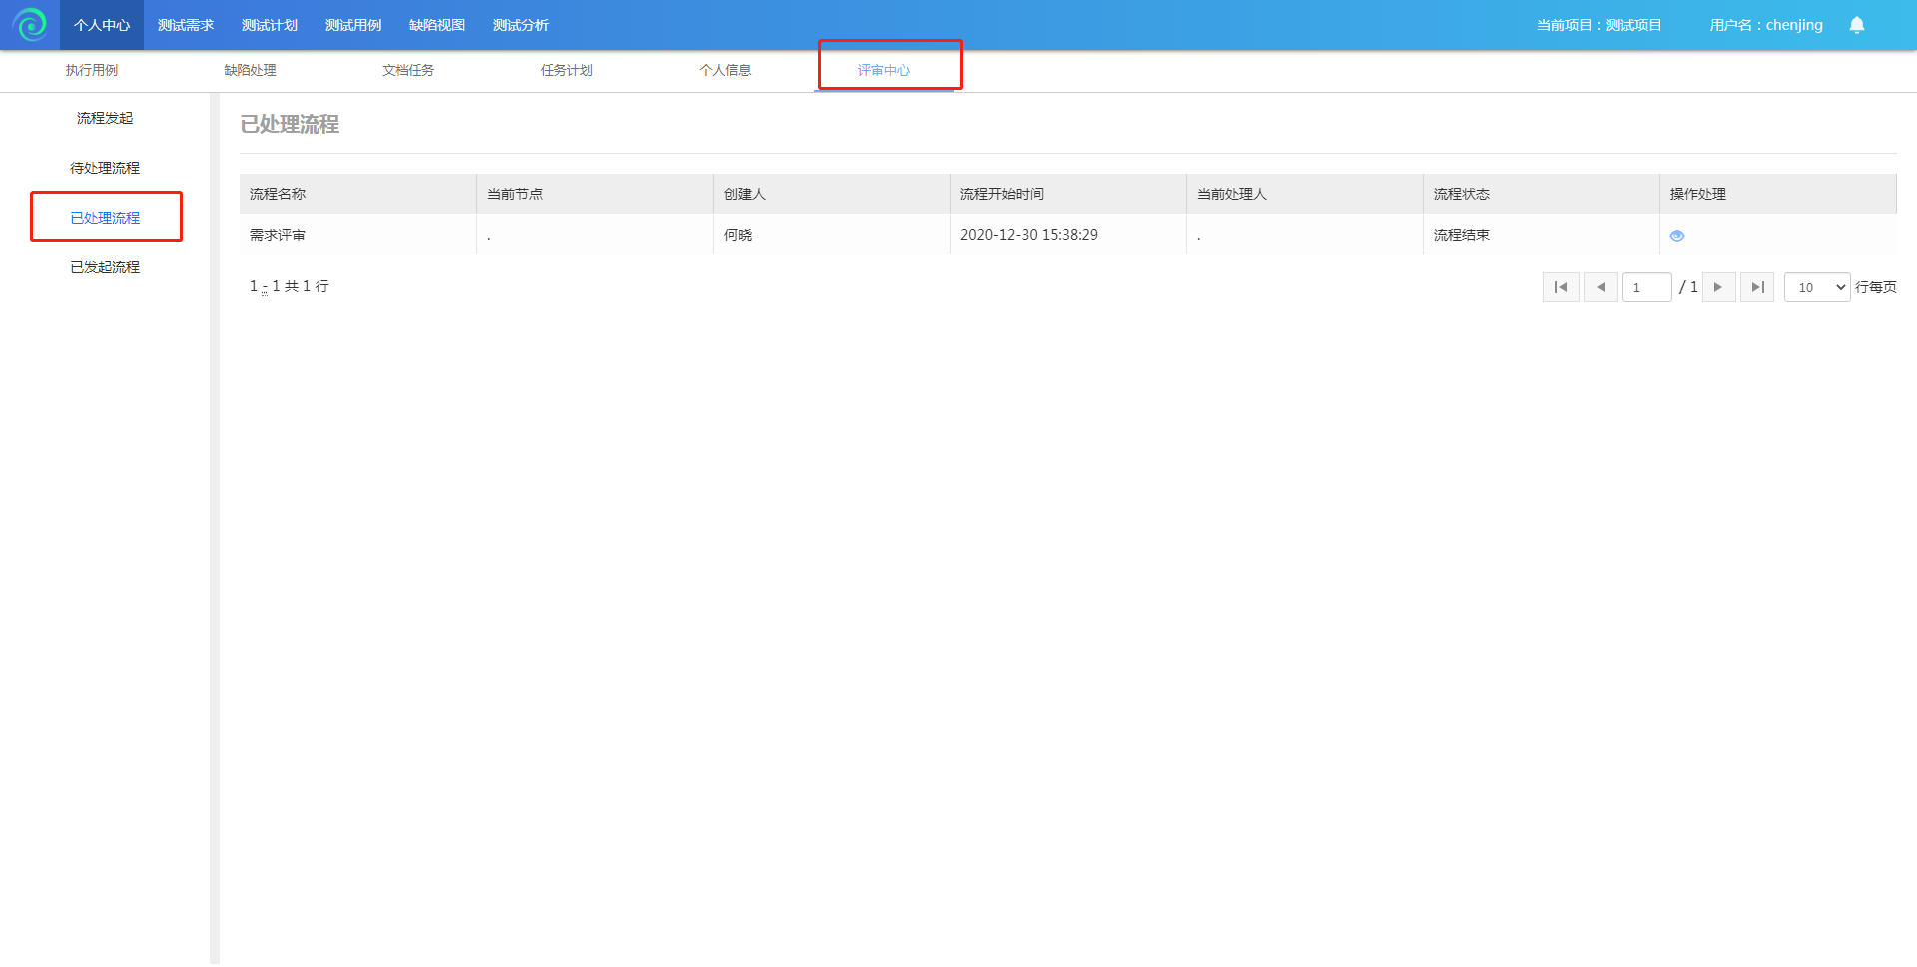
Task: Switch to the 执行用例 tab
Action: click(x=92, y=70)
